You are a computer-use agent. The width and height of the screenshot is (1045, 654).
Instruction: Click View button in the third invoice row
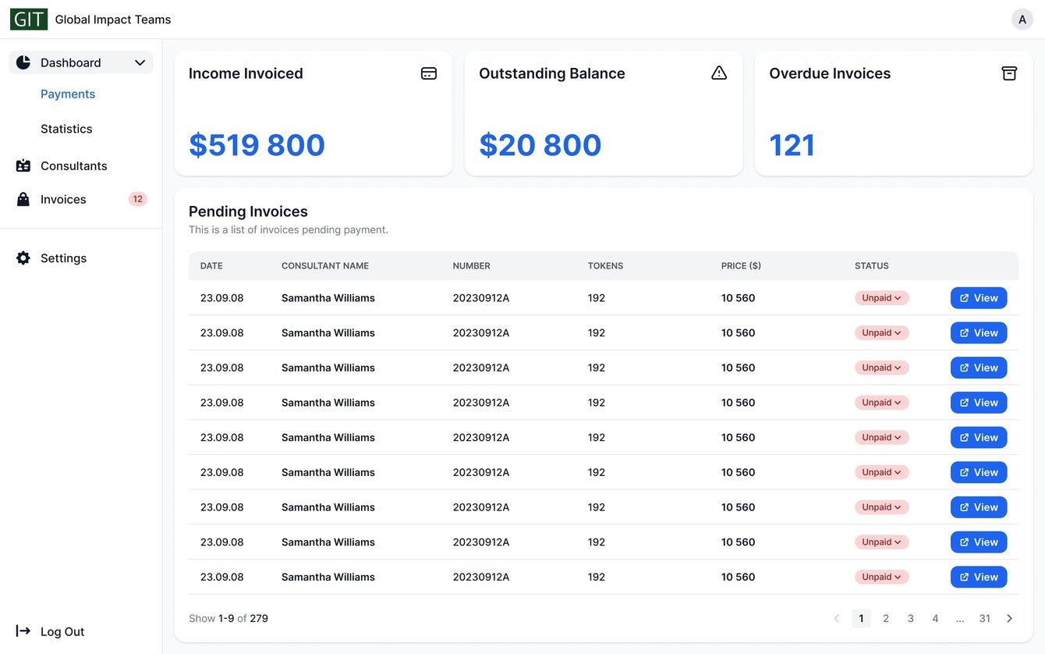click(x=978, y=368)
